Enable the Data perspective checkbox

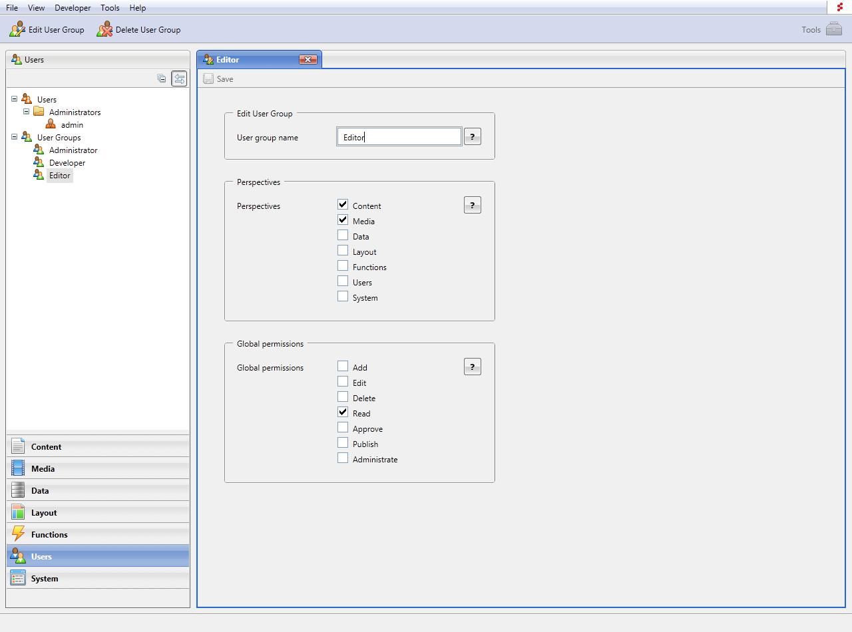[x=343, y=236]
